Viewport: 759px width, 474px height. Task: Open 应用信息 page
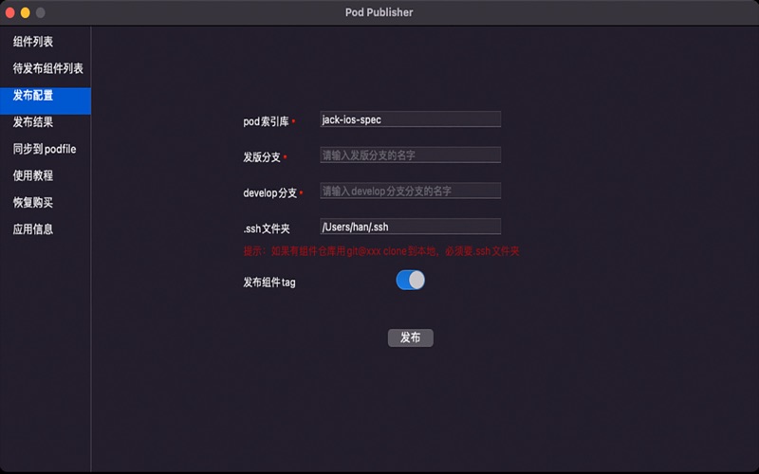[x=33, y=229]
